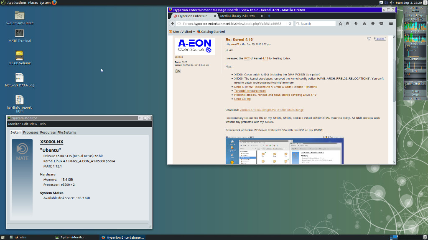Switch to the Media Library Firefox tab
This screenshot has width=428, height=240.
[x=241, y=16]
